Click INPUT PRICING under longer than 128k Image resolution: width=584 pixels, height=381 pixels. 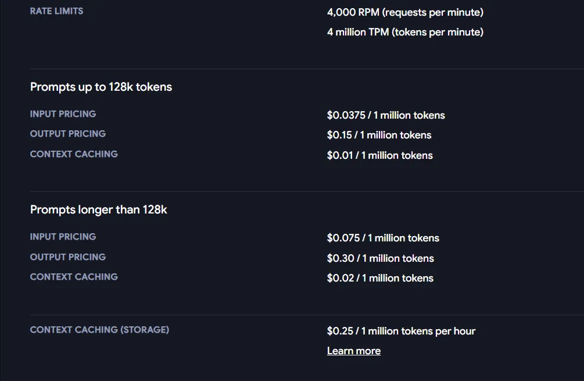[63, 237]
